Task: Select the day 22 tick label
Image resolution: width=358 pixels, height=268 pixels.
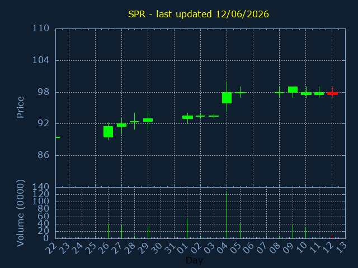Action: 51,248
